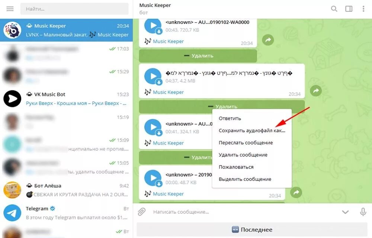This screenshot has height=238, width=372.
Task: Open the VK Music Bot chat
Action: (x=67, y=99)
